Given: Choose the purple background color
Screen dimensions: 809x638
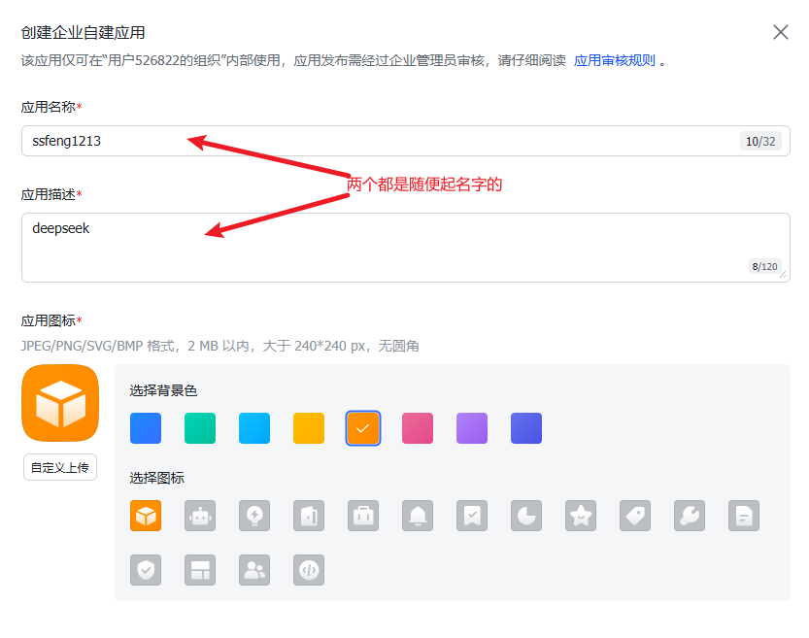Looking at the screenshot, I should click(x=472, y=428).
